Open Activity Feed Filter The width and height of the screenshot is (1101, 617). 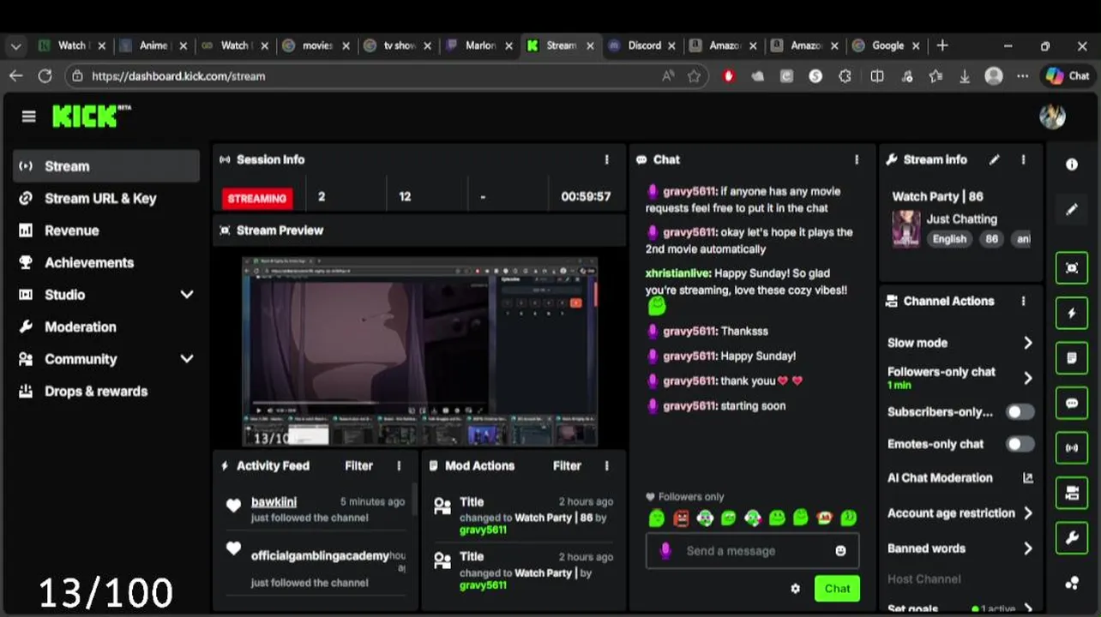358,465
